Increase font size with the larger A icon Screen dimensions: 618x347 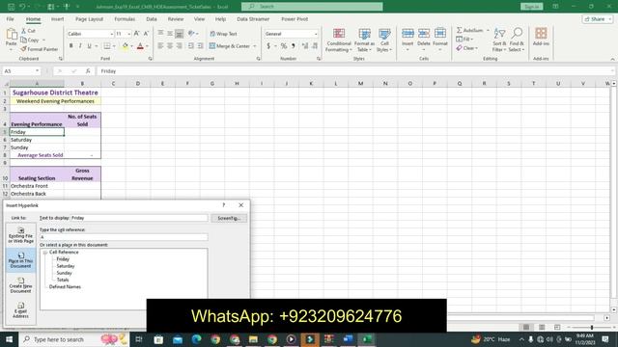[x=137, y=34]
